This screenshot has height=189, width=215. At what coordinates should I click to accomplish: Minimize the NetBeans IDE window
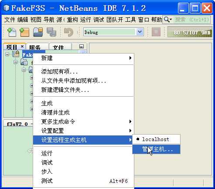pyautogui.click(x=183, y=8)
